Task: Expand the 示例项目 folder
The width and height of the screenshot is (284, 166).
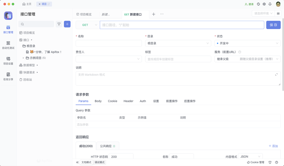Action: 24,58
